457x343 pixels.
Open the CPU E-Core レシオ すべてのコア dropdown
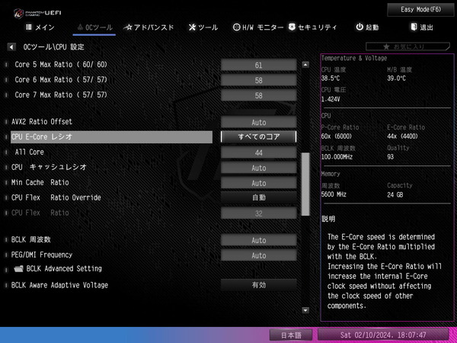[258, 137]
